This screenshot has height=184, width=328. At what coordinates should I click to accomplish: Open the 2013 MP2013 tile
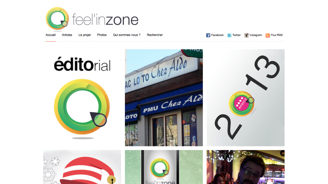246,98
